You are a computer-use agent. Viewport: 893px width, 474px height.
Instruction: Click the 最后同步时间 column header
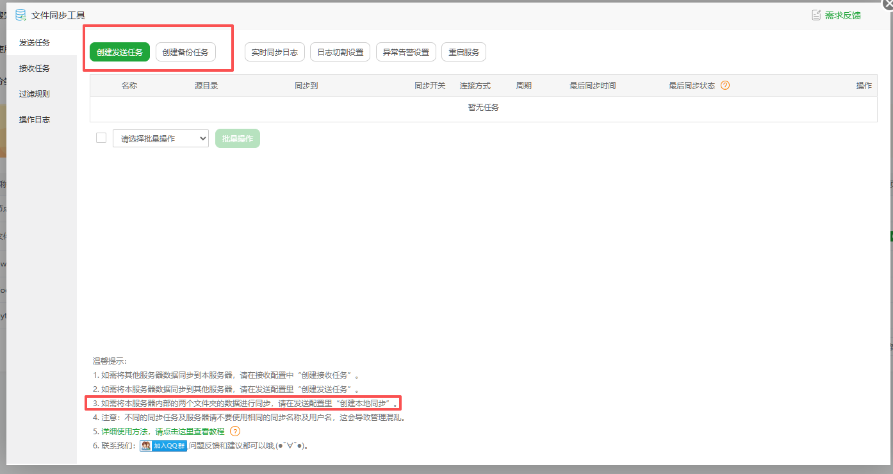click(593, 85)
